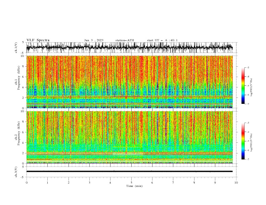Click the "Time (min)" axis label
The height and width of the screenshot is (205, 266).
tap(134, 186)
